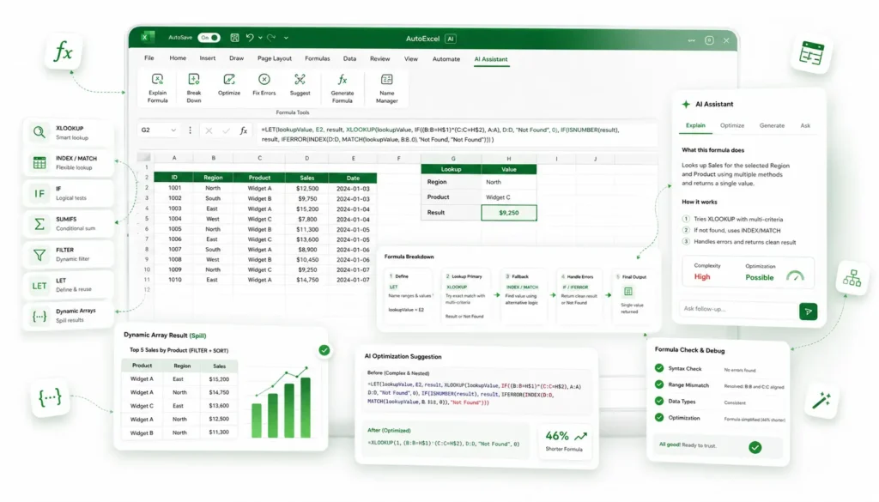
Task: Switch to the Formulas ribbon tab
Action: point(318,58)
